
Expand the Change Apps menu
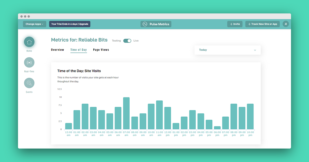34,24
